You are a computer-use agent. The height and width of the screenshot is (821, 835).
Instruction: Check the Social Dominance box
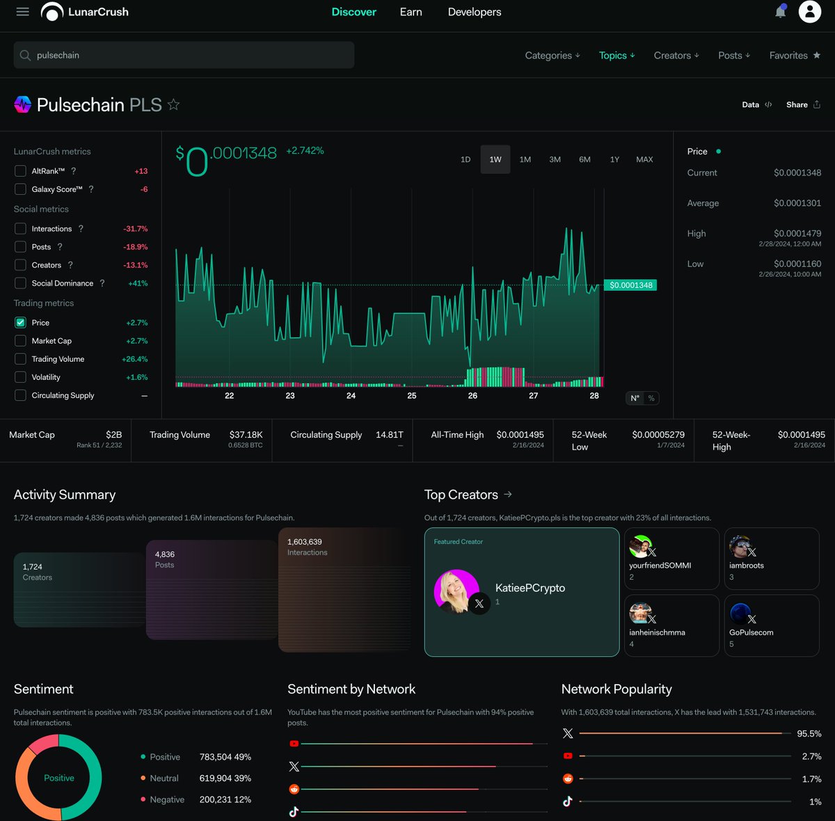20,283
